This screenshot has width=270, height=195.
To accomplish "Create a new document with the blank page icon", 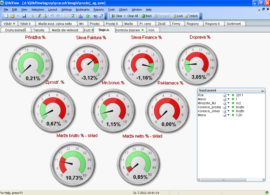I will pos(7,16).
